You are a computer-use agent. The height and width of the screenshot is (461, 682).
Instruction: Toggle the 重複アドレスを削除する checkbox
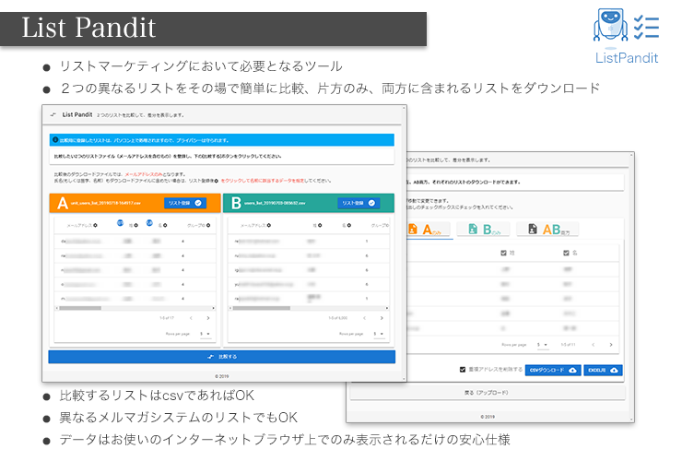pos(463,370)
